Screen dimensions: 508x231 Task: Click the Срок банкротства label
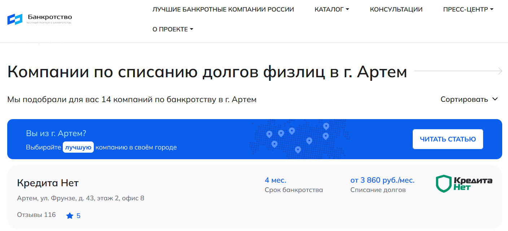[x=294, y=190]
